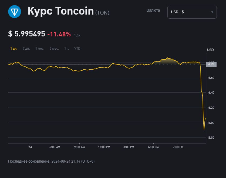The width and height of the screenshot is (226, 178).
Task: Click the 6:00 AM time axis label
Action: pos(55,147)
